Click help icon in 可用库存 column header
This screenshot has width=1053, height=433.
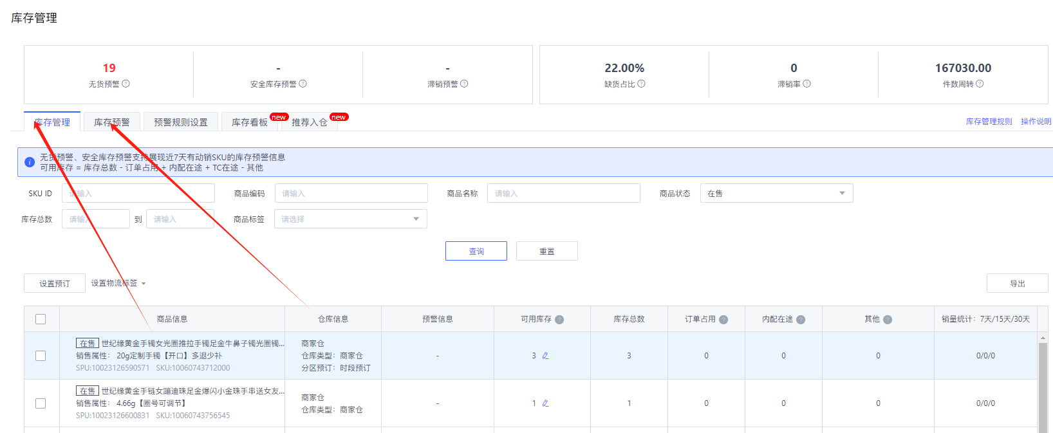click(x=559, y=320)
